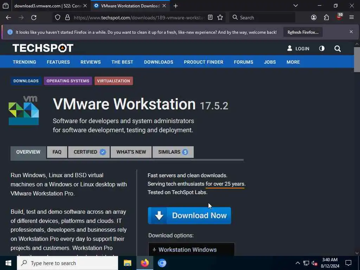Click the VIRTUALIZATION tag
This screenshot has height=270, width=360.
coord(114,81)
